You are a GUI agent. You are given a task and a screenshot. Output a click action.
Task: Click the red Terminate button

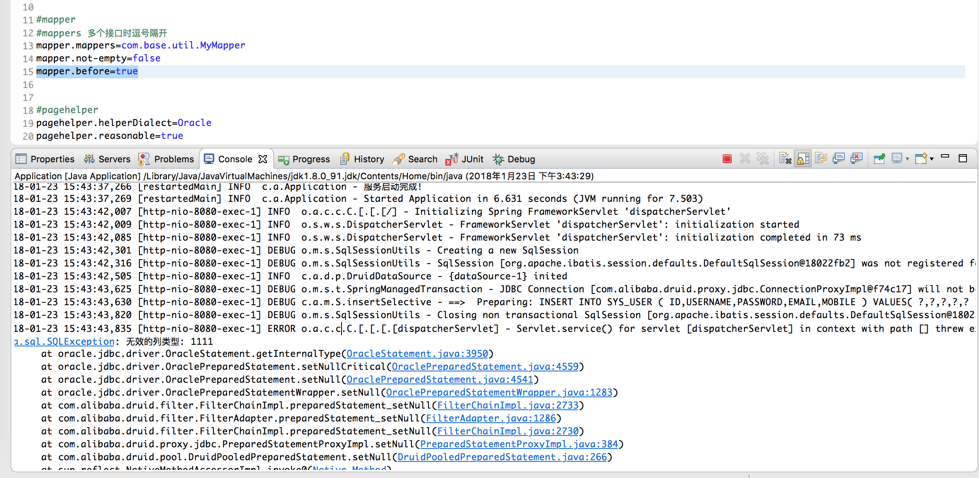[727, 159]
